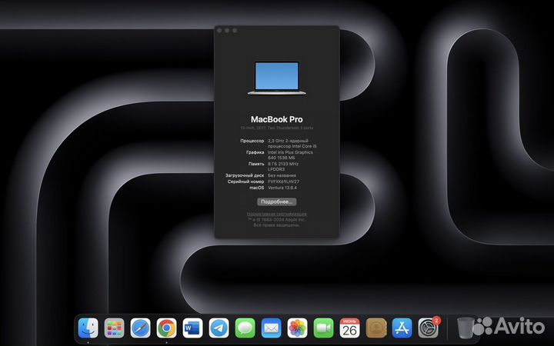Click the Загрузочный диск label
Viewport: 554px width, 346px height.
point(245,175)
